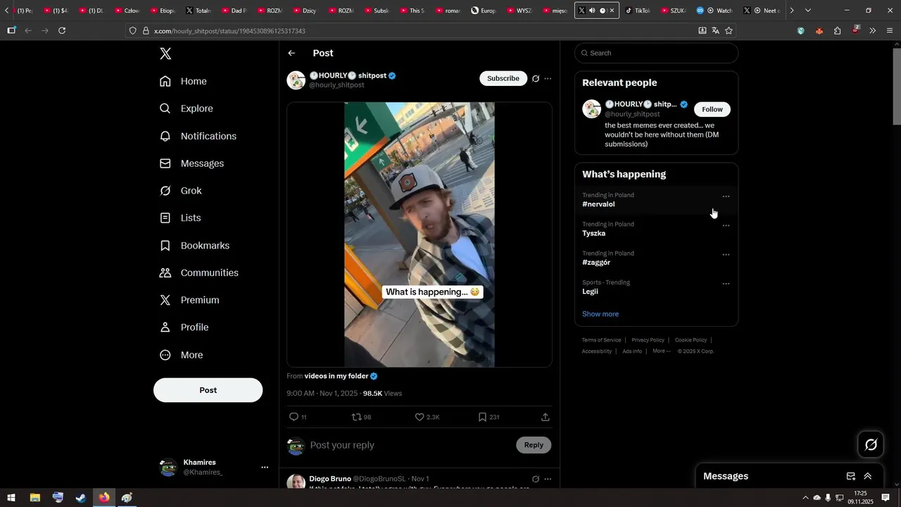
Task: Open Bookmarks in the sidebar
Action: 194,246
